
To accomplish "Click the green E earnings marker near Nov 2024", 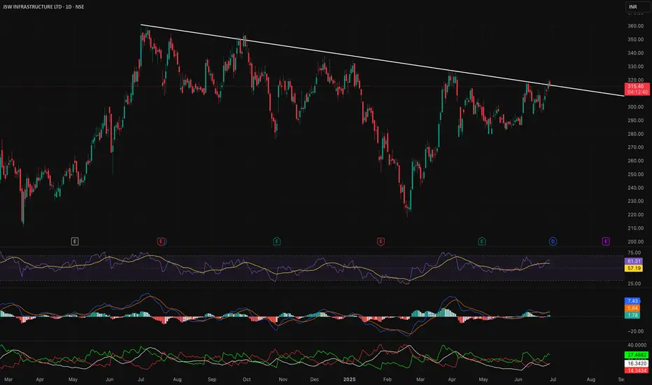I will pos(276,241).
